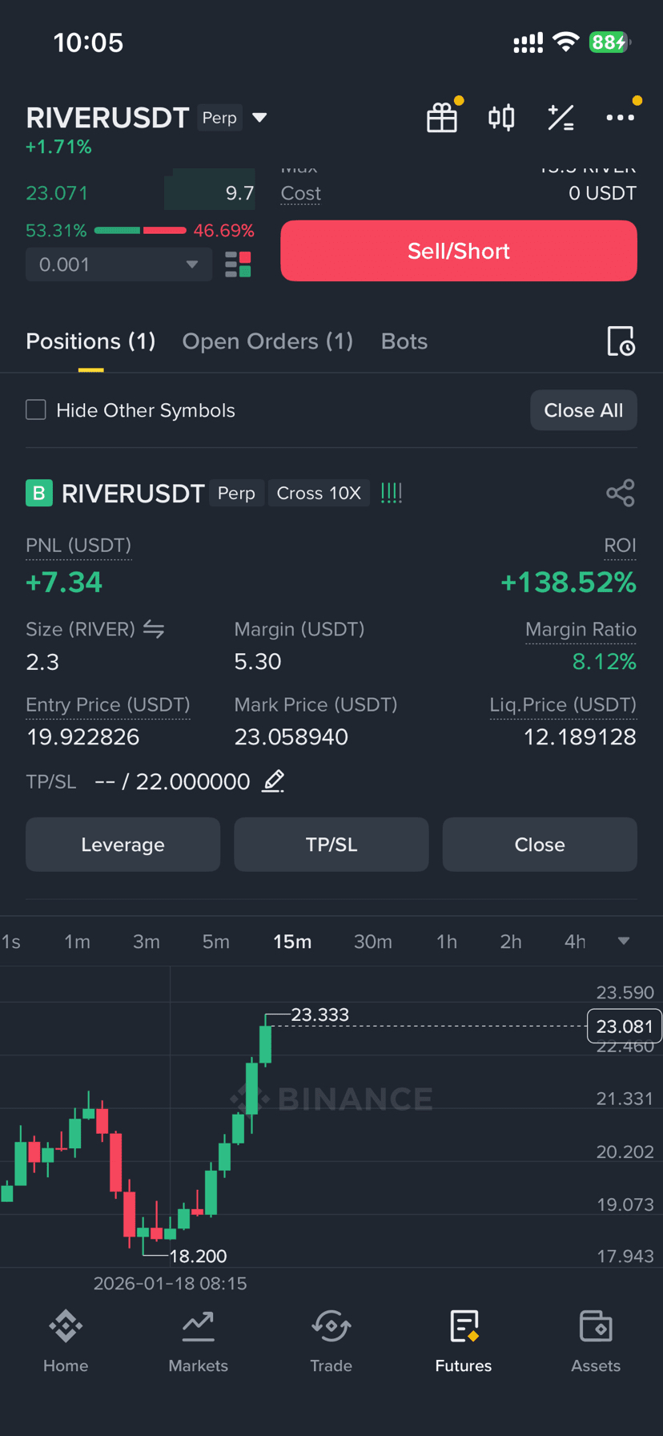Open the three-dot more options menu
This screenshot has width=663, height=1436.
(x=621, y=118)
